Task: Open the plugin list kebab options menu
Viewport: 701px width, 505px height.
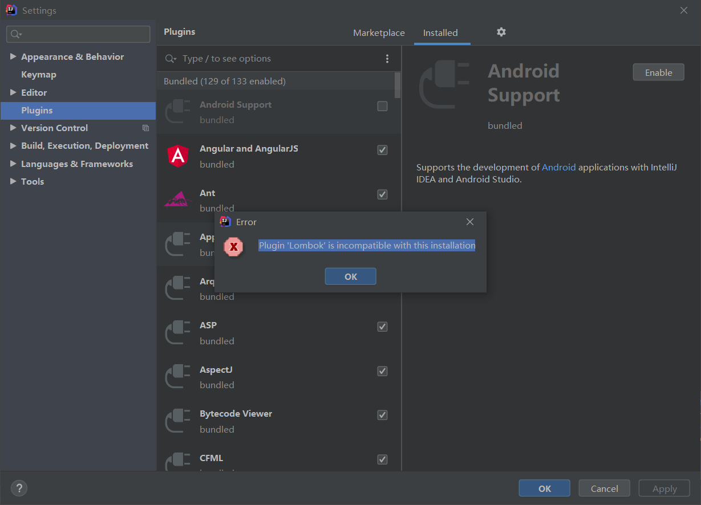Action: (x=387, y=59)
